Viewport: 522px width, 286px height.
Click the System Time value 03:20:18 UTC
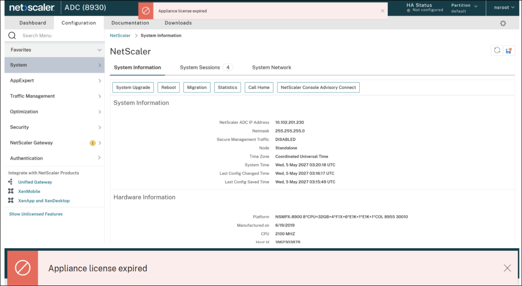pos(305,165)
